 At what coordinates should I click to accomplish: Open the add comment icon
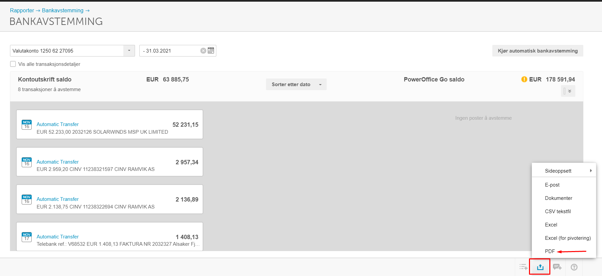(557, 267)
